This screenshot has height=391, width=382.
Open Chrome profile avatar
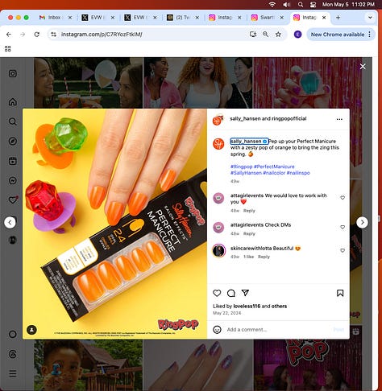click(x=297, y=35)
